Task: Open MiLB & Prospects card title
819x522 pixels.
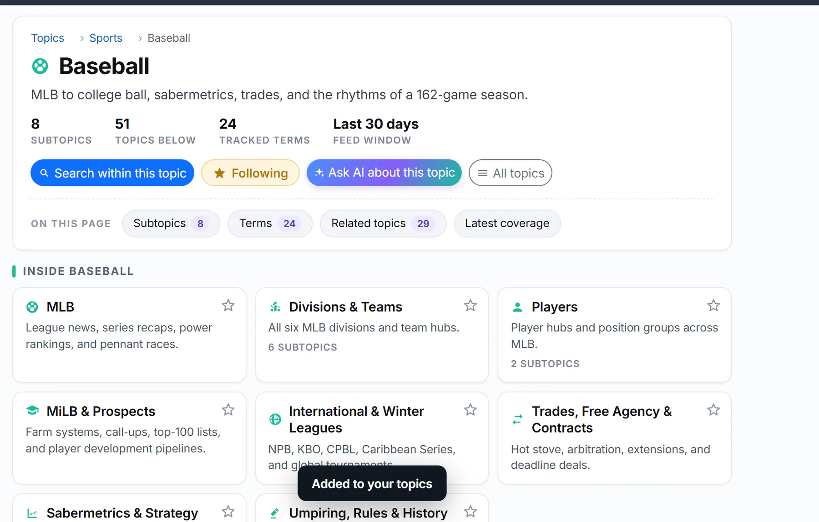Action: 101,411
